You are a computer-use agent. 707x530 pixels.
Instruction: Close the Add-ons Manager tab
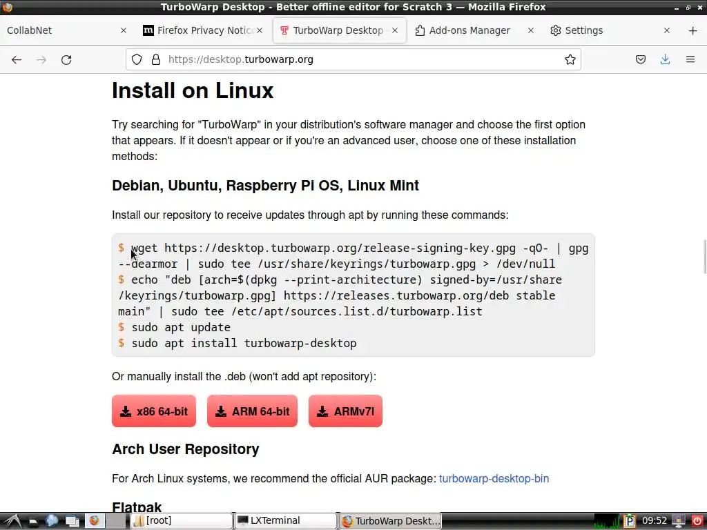click(531, 30)
